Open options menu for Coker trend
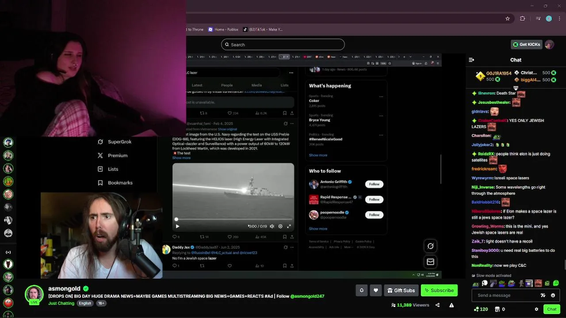 coord(381,97)
